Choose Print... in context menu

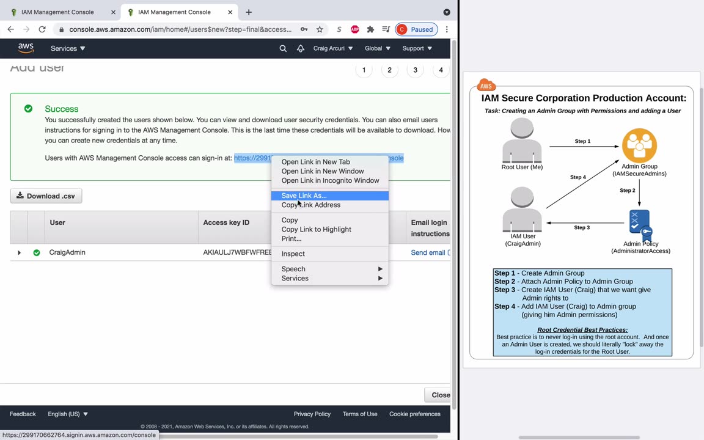click(330, 239)
